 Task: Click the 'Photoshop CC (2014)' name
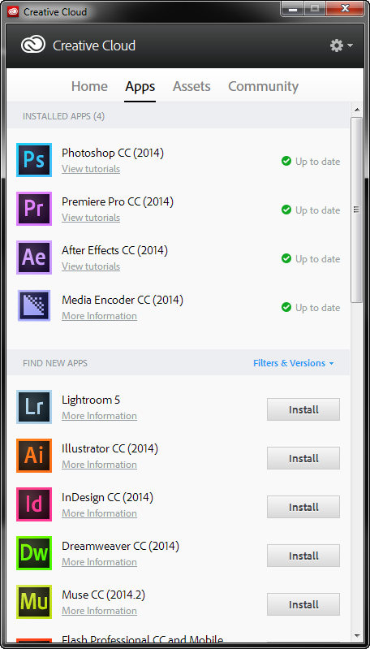coord(113,154)
